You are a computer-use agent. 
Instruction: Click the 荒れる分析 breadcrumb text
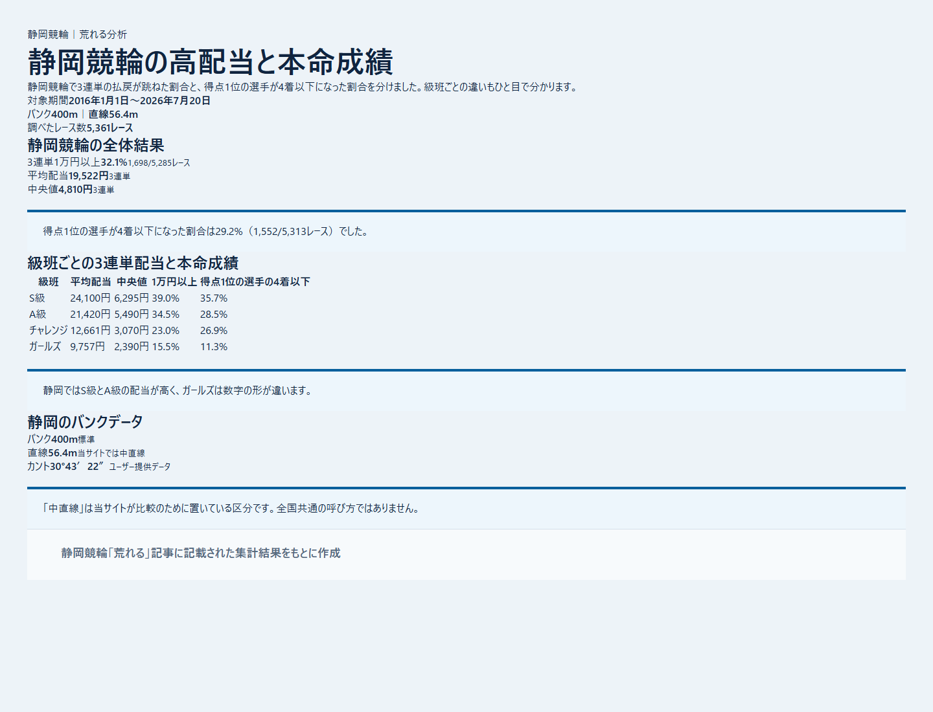(x=103, y=34)
